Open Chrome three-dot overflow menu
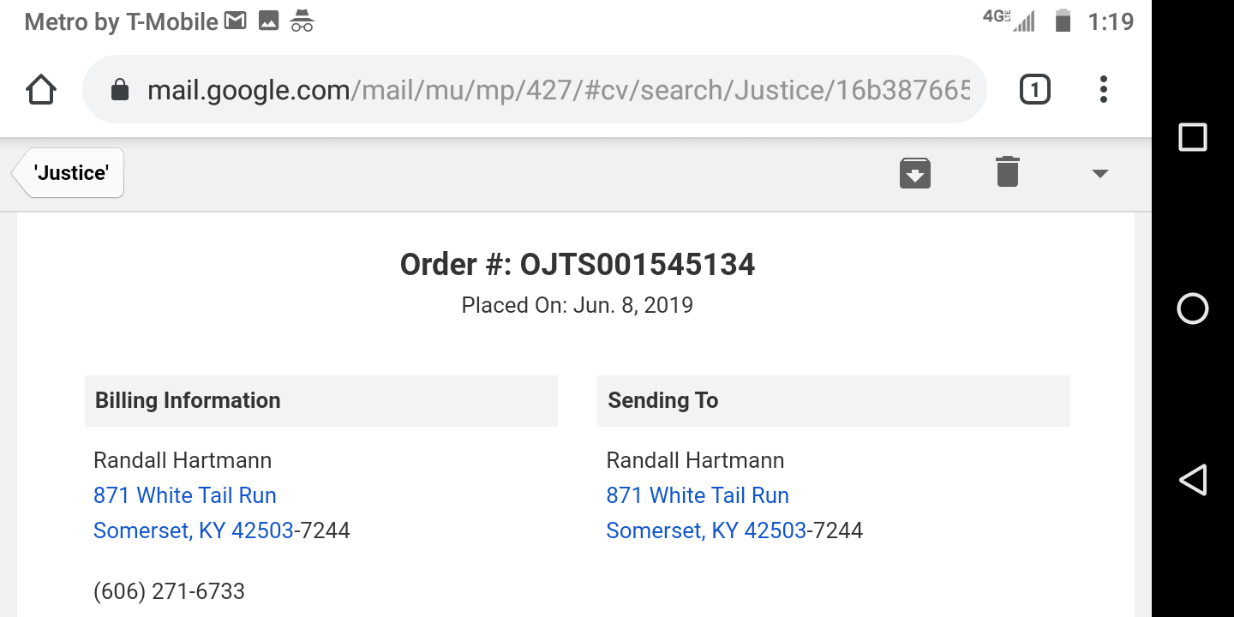The image size is (1234, 617). 1103,89
